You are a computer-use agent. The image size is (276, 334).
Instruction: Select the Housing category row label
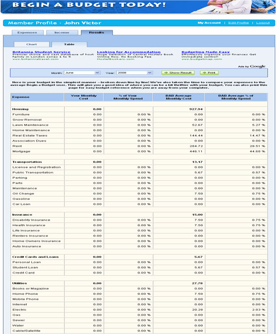pyautogui.click(x=20, y=109)
